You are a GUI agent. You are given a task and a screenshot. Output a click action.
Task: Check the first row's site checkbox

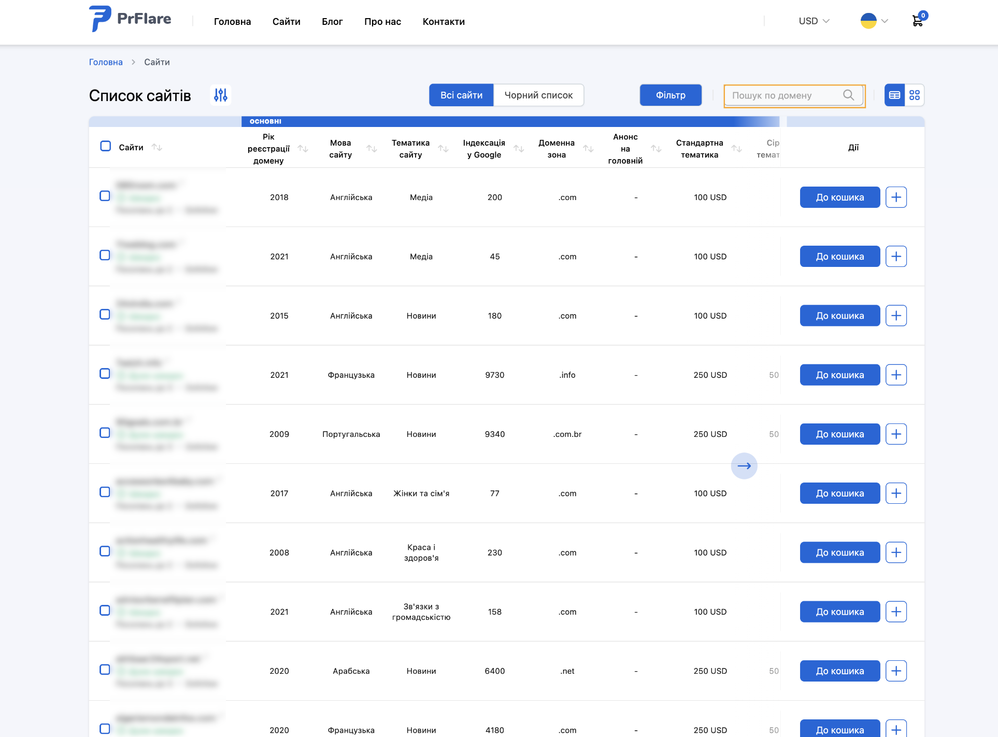[x=105, y=196]
